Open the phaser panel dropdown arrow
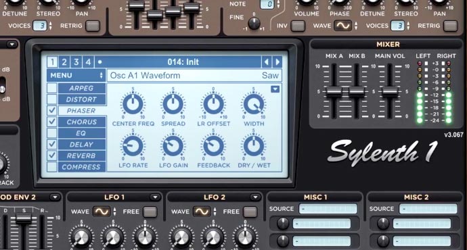The image size is (467, 250). (x=275, y=89)
